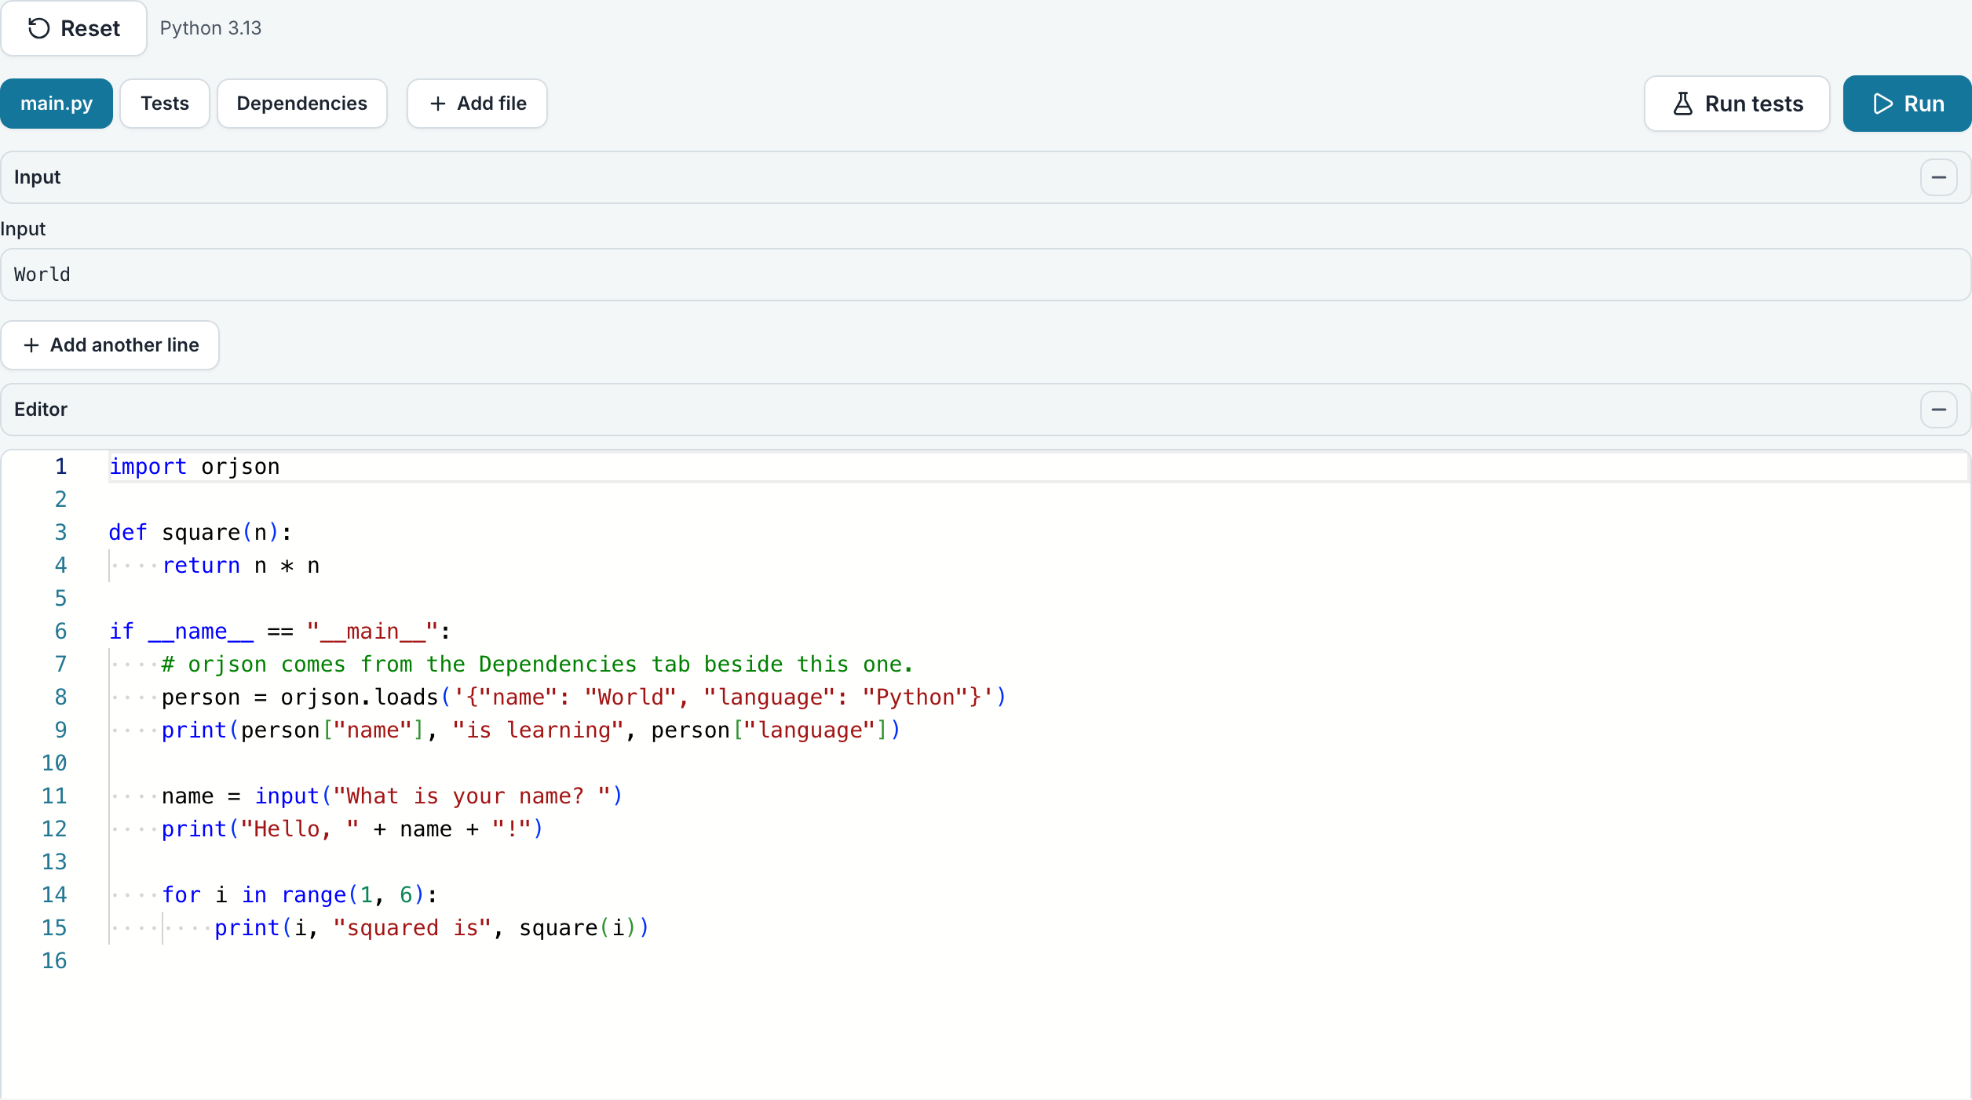Switch to the main.py tab
Screen dimensions: 1972x1100
[57, 104]
